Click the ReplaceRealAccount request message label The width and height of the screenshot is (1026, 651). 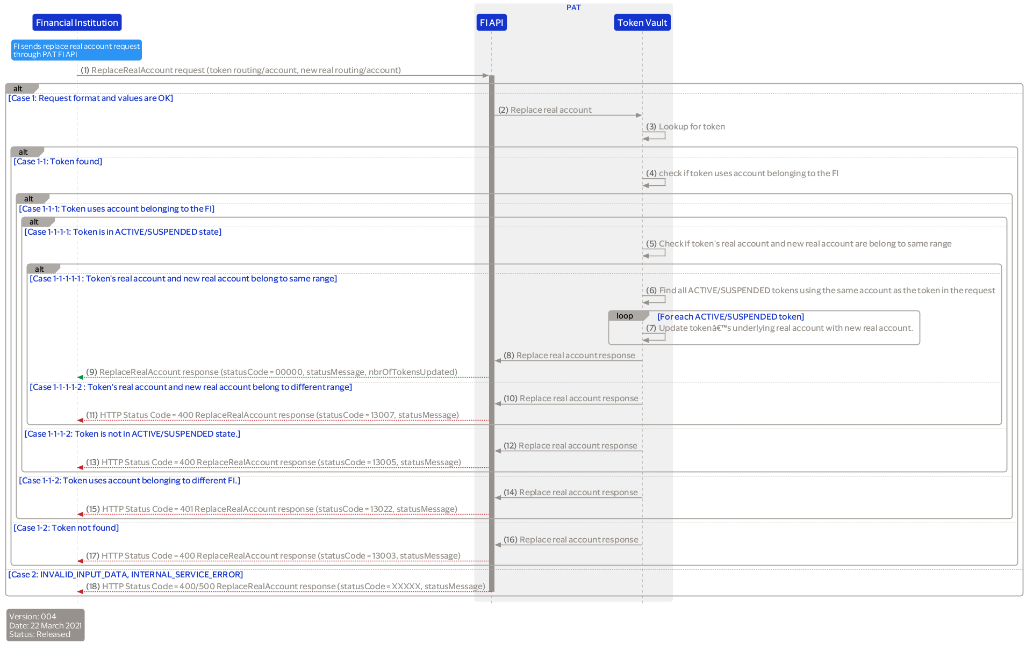241,70
